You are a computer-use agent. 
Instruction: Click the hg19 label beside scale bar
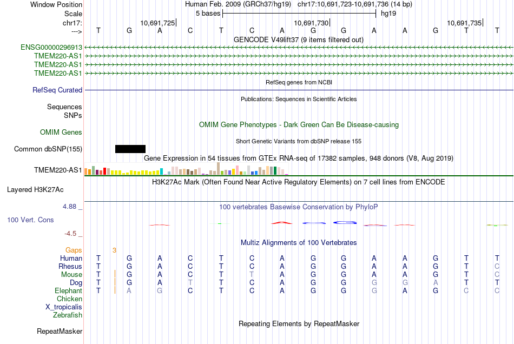tap(388, 14)
